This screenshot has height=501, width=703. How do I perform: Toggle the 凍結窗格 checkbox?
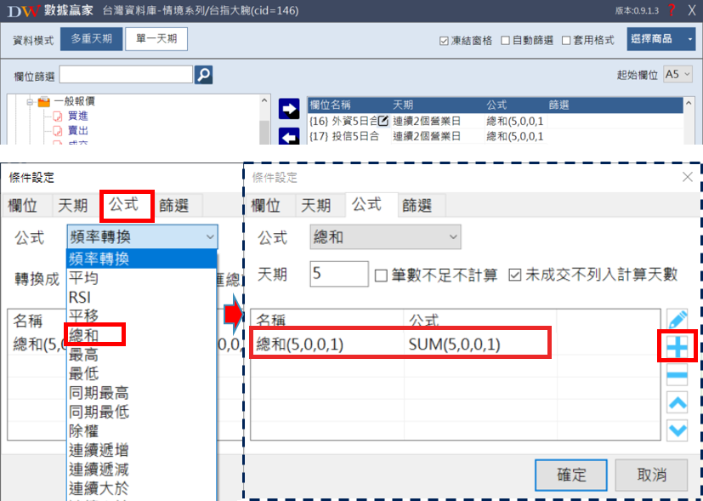pos(444,40)
